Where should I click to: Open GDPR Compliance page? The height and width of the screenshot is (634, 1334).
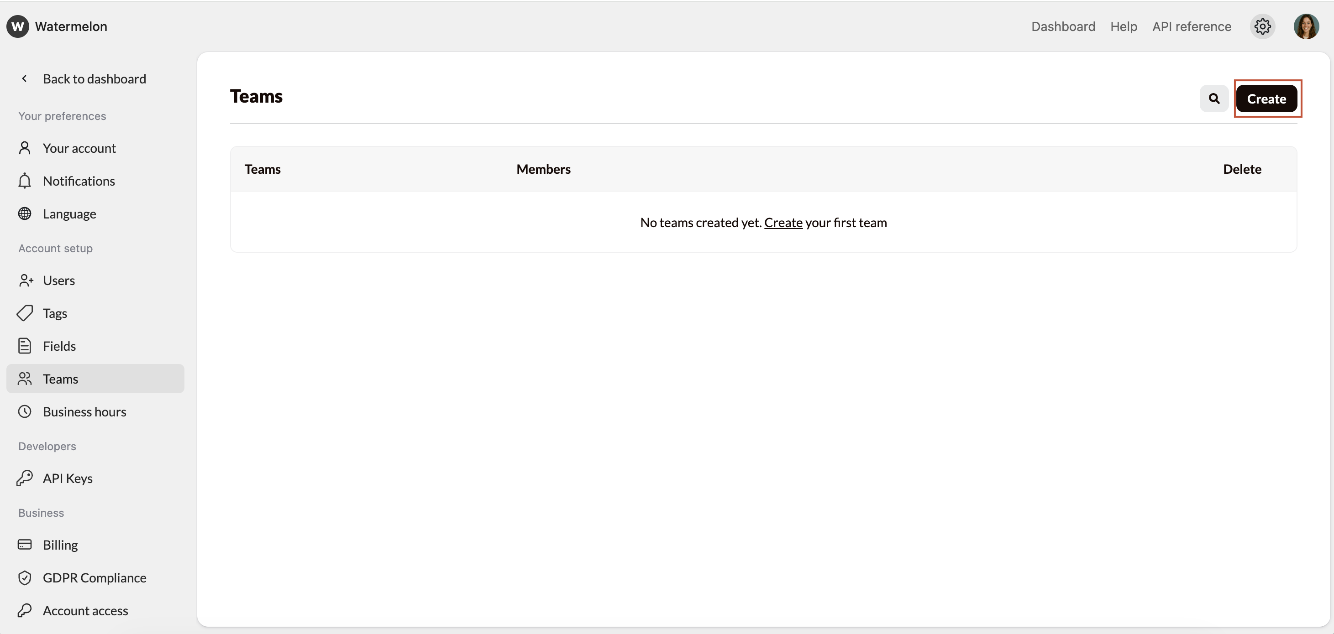click(x=94, y=577)
